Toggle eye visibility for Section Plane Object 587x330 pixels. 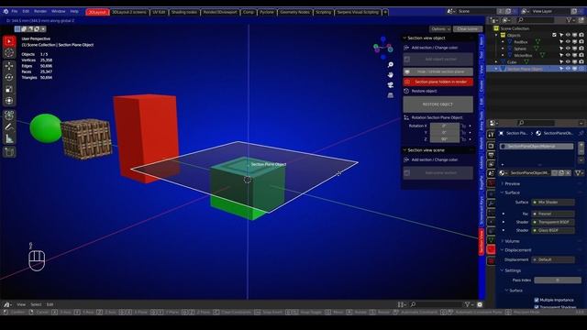pos(568,69)
